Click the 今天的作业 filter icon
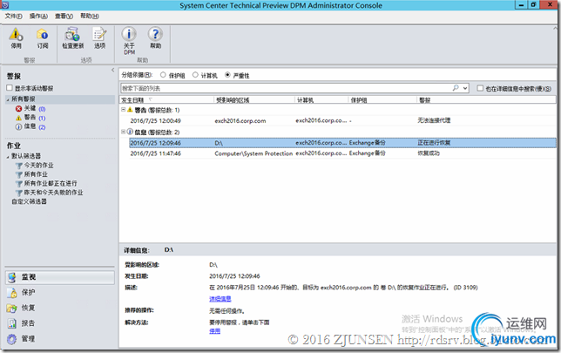561x353 pixels. [19, 166]
